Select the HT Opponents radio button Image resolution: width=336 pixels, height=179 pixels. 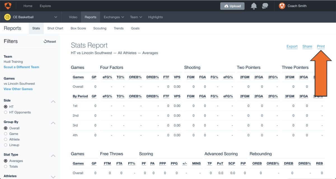click(x=6, y=112)
